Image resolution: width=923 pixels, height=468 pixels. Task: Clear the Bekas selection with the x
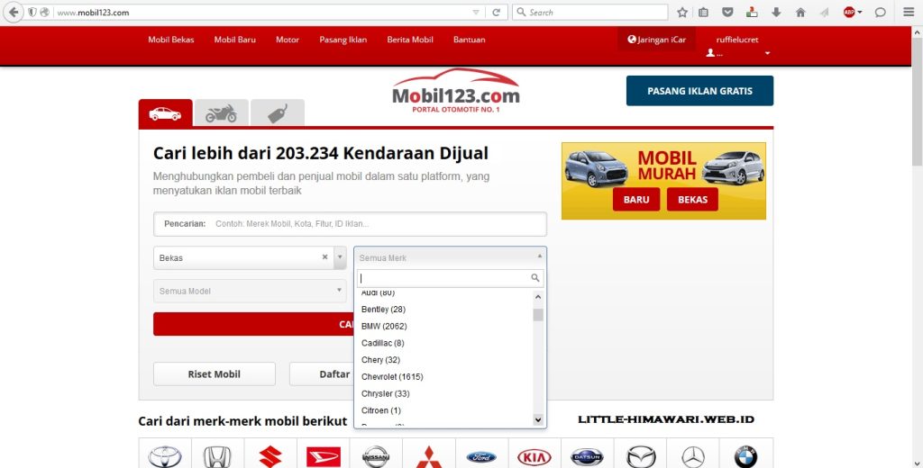click(324, 256)
